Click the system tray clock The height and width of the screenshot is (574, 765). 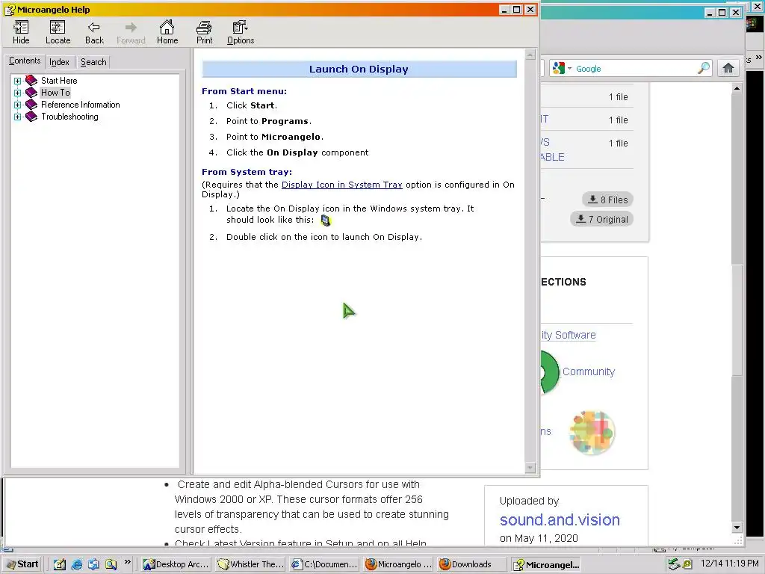point(730,564)
